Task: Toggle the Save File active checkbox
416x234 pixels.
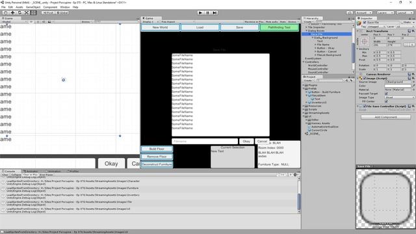Action: point(365,23)
